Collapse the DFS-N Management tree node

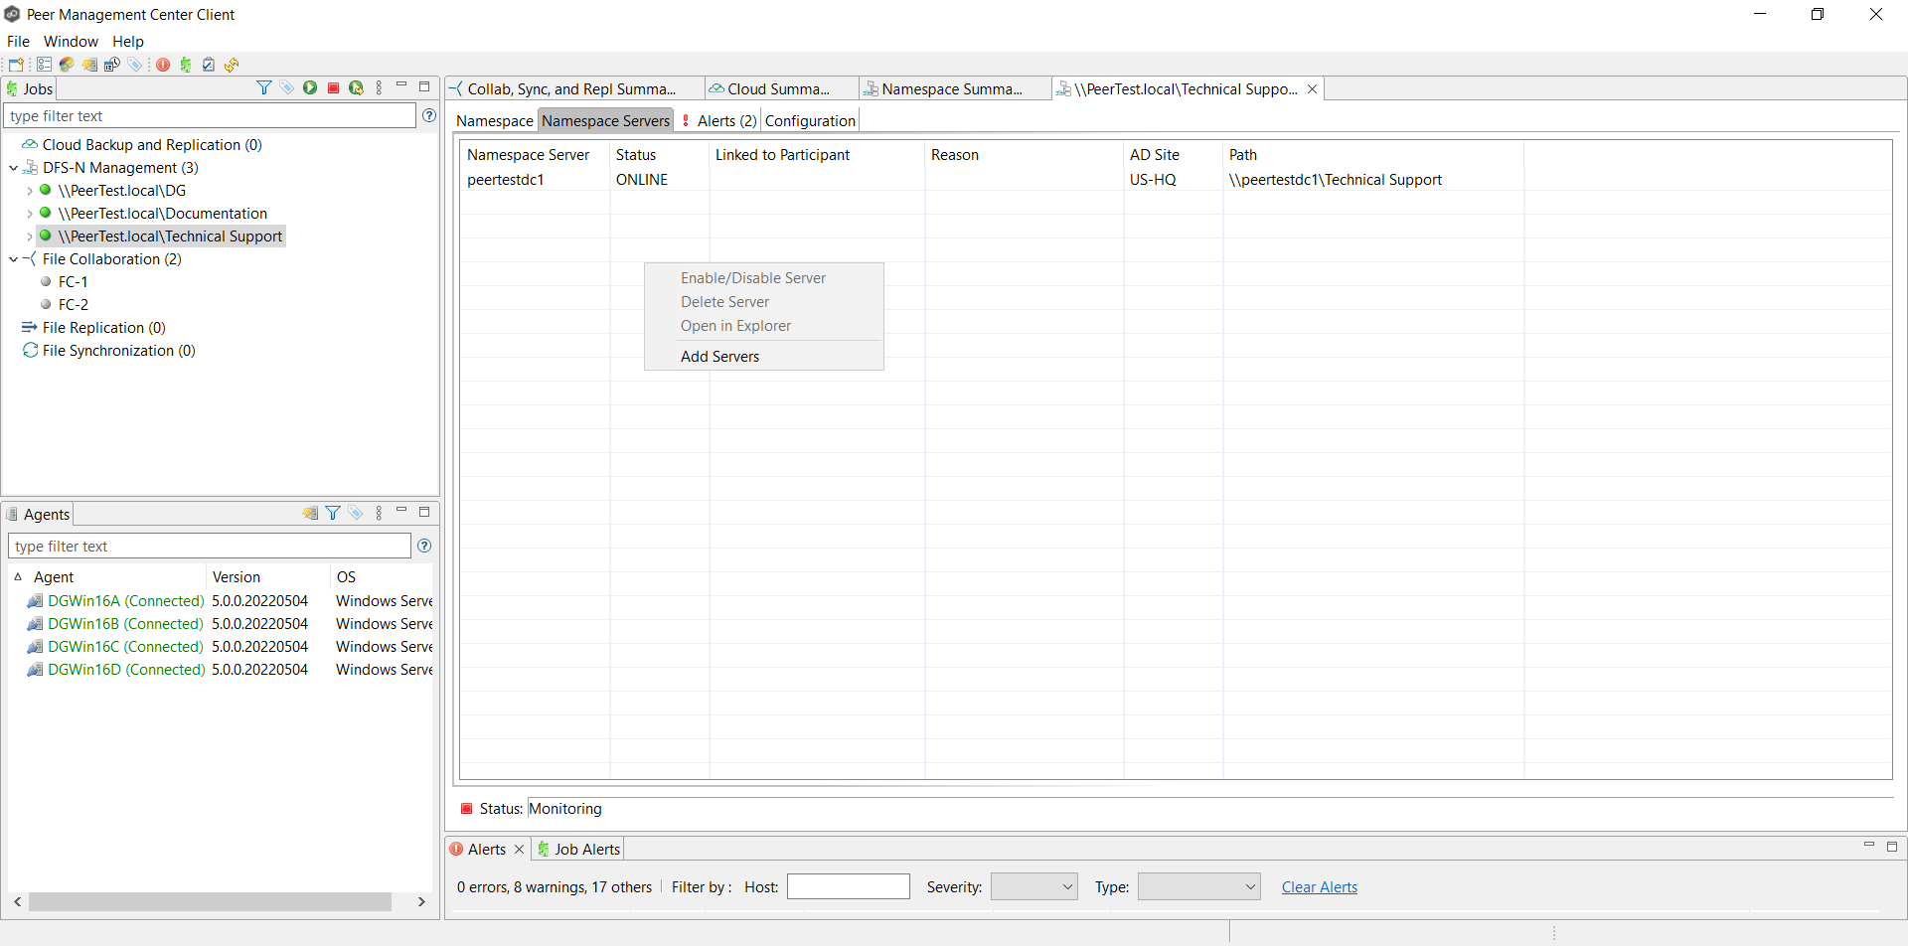14,168
